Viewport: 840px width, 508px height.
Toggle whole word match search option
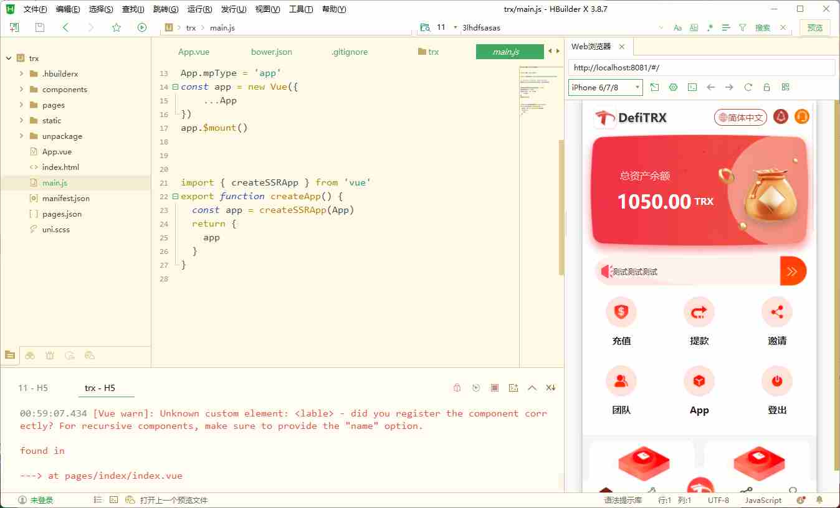[x=694, y=28]
